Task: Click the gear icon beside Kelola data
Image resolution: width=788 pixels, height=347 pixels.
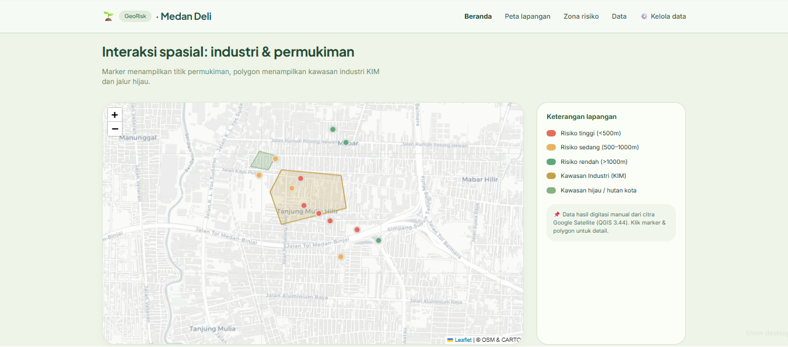Action: pos(644,16)
